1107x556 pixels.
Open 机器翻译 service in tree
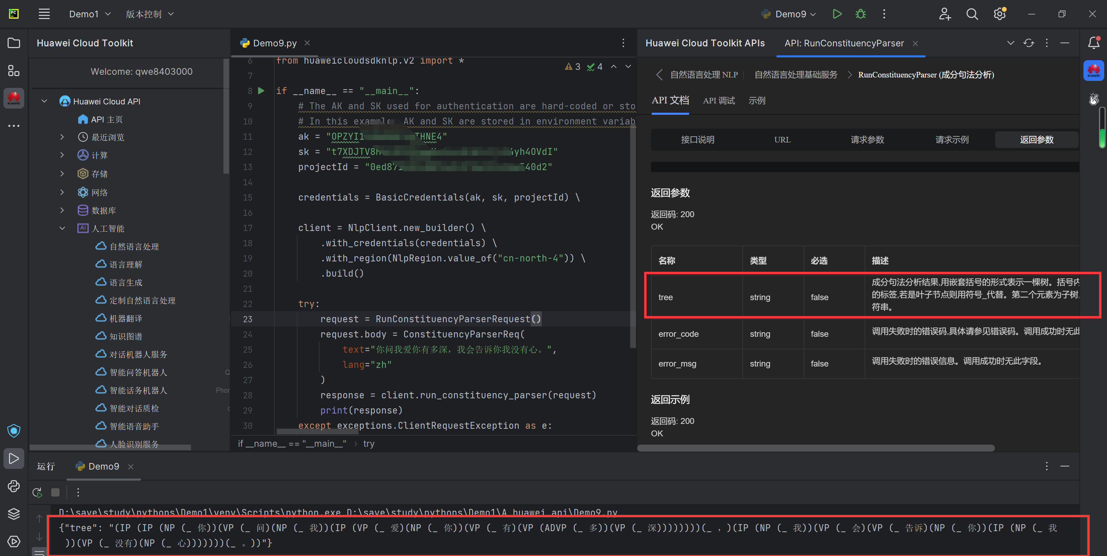tap(126, 318)
